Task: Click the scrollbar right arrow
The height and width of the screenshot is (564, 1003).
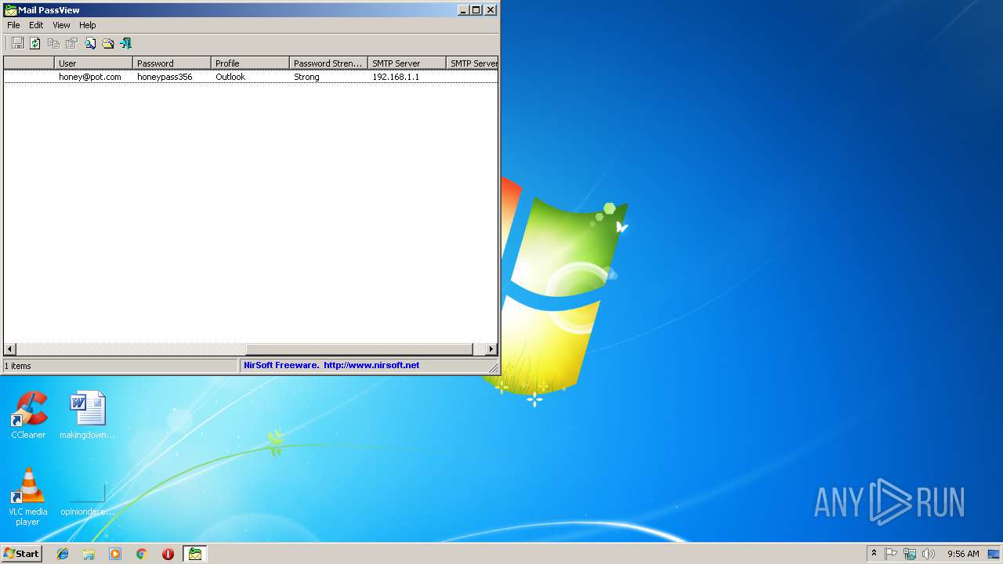Action: coord(491,349)
